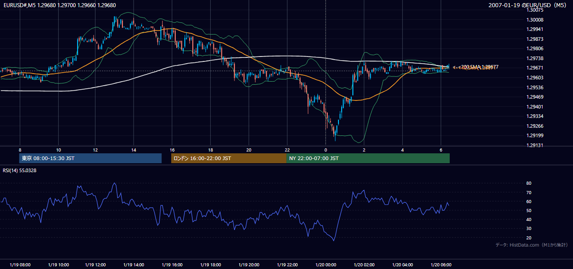This screenshot has height=269, width=573.
Task: Click price axis label 1.29131
Action: 535,145
